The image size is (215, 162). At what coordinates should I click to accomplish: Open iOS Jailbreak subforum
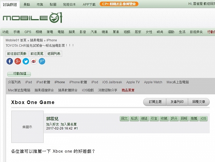112,82
